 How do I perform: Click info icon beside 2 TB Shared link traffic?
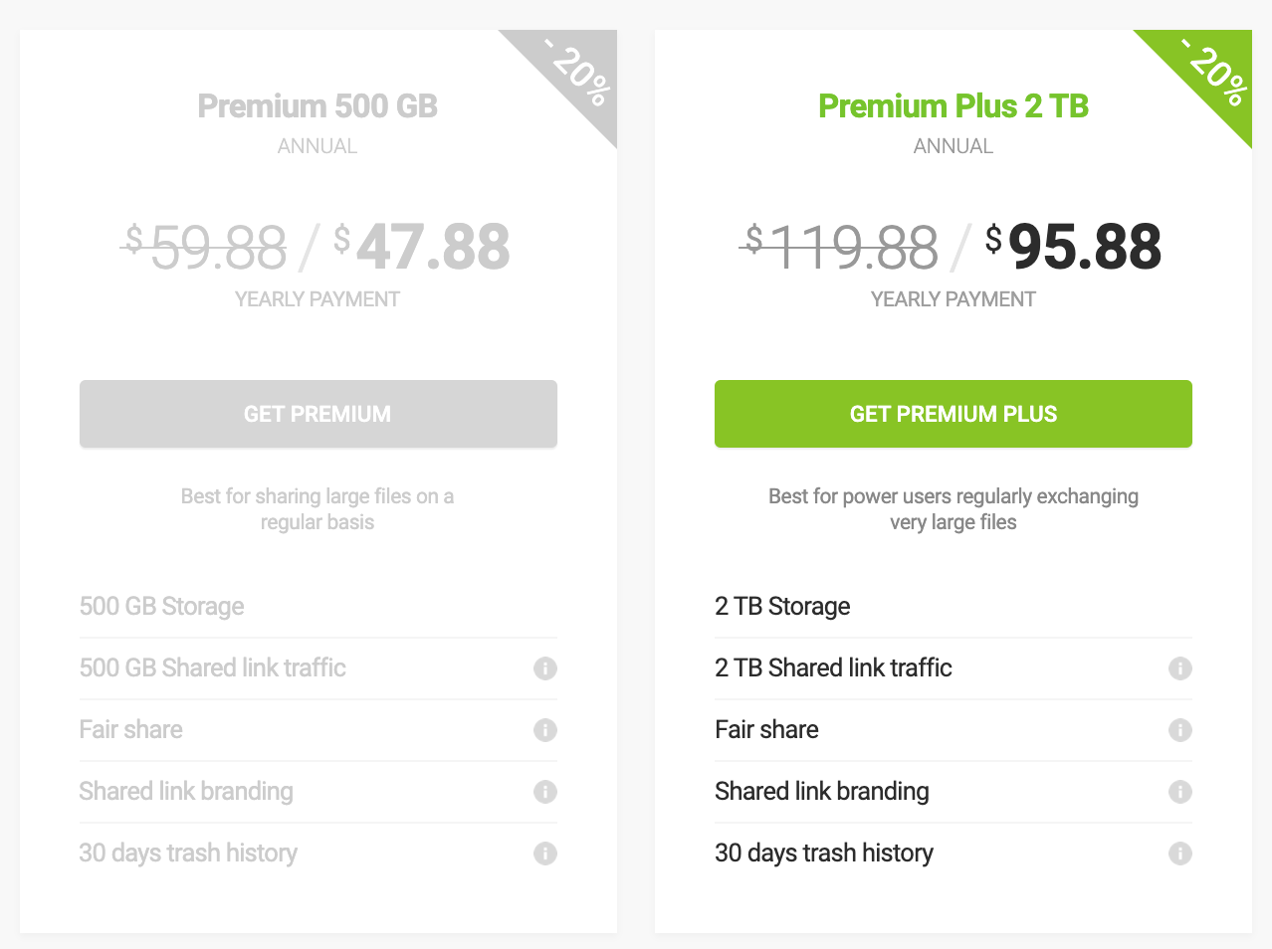(1179, 668)
